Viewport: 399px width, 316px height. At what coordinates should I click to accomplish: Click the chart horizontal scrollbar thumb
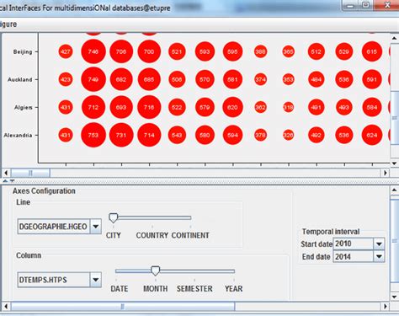tap(30, 173)
